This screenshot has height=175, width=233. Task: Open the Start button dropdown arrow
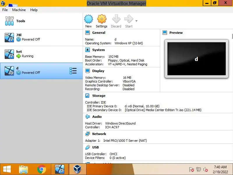(x=136, y=21)
